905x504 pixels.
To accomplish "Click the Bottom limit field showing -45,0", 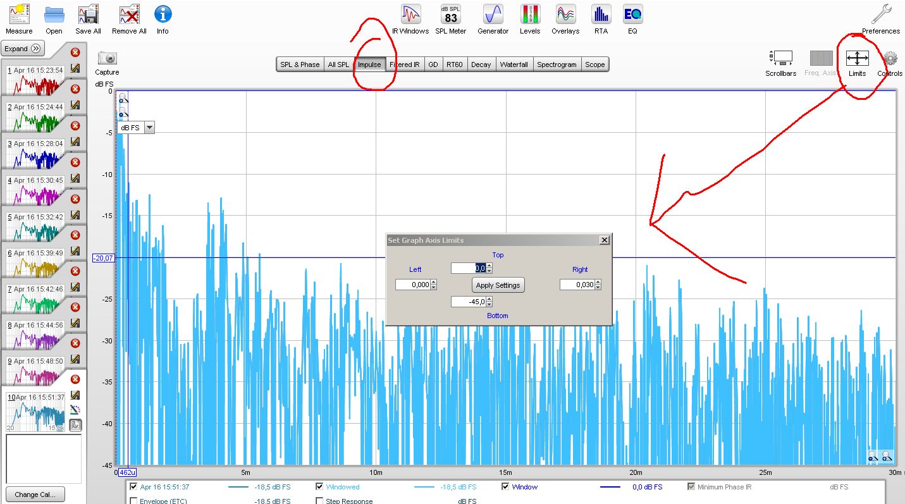I will point(469,302).
